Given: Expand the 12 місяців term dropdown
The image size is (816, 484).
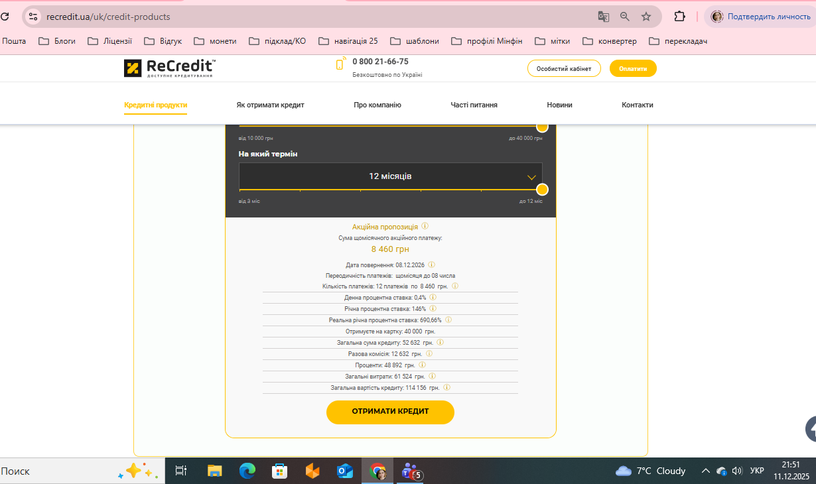Looking at the screenshot, I should (x=390, y=176).
